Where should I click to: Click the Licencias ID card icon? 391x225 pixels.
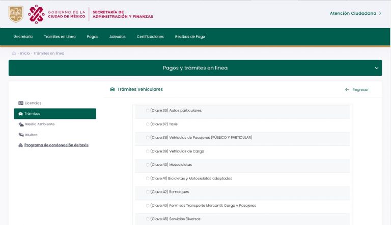[x=20, y=103]
